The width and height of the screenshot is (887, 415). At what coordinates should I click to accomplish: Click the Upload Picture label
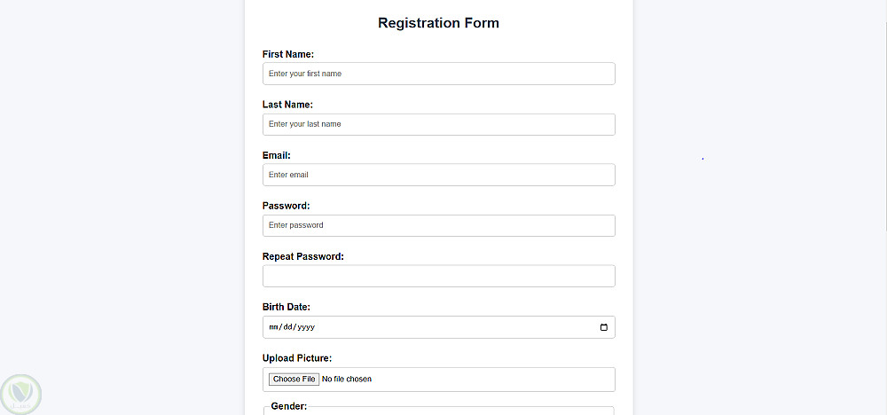pos(297,358)
